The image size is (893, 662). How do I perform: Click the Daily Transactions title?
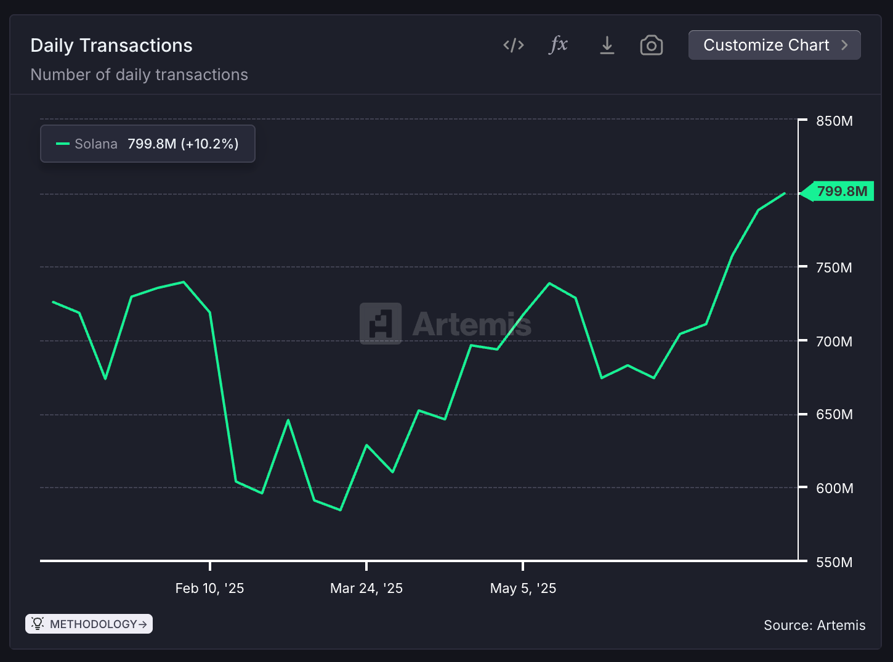pyautogui.click(x=111, y=45)
